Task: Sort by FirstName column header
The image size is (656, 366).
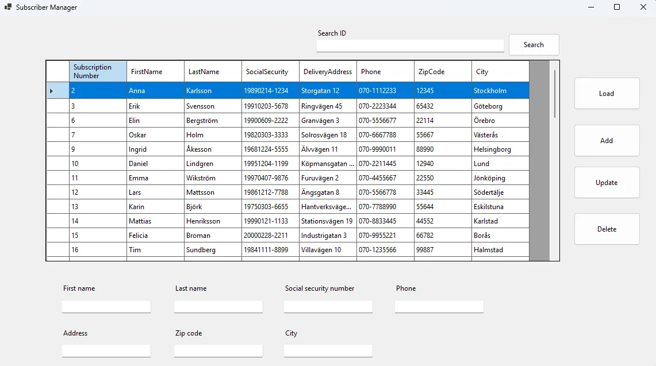Action: (155, 71)
